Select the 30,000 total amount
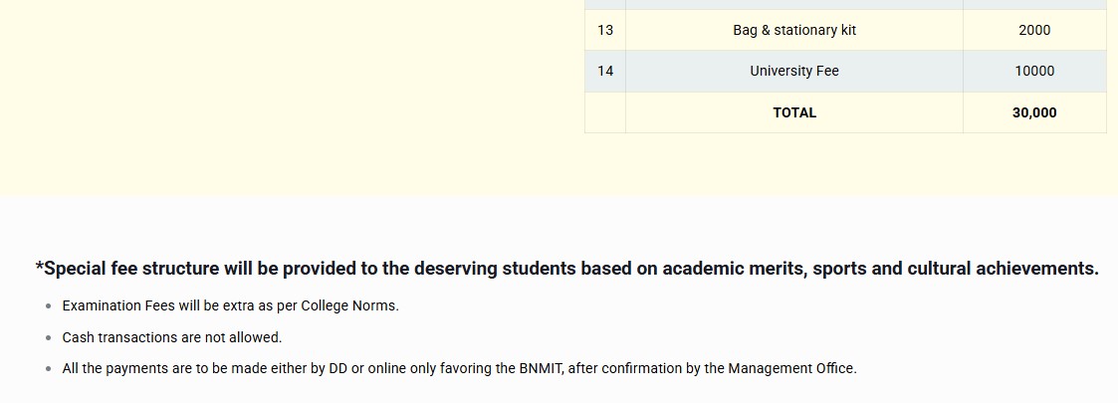The image size is (1118, 403). tap(1034, 112)
